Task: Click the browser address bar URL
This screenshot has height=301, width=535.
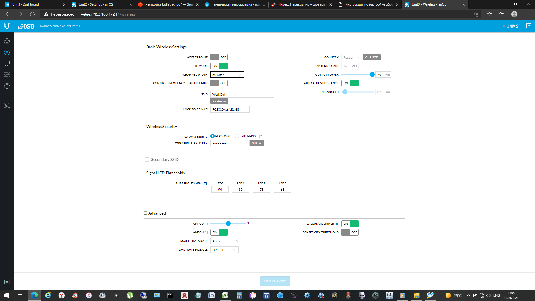Action: pyautogui.click(x=108, y=14)
